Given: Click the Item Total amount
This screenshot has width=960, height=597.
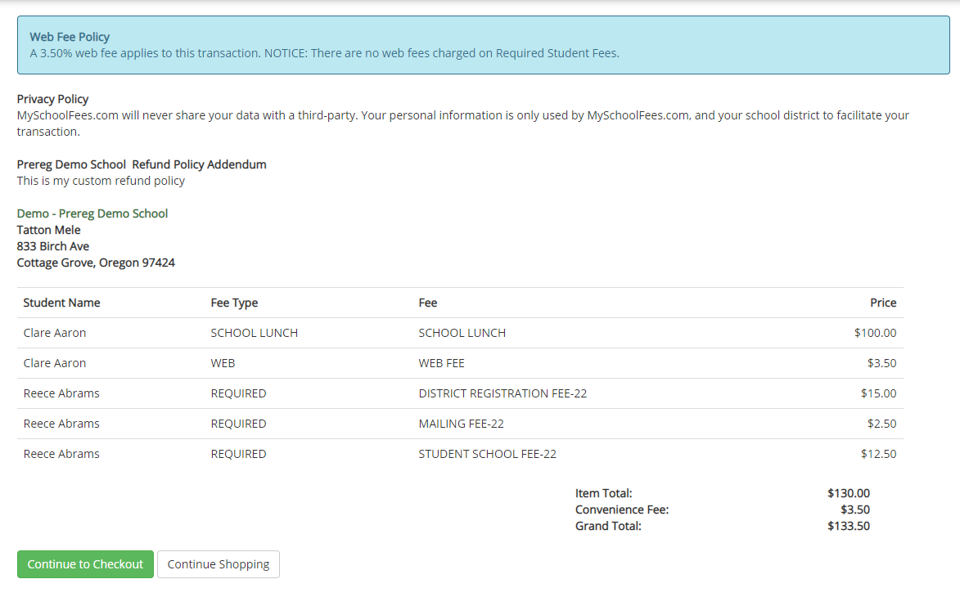Looking at the screenshot, I should 849,493.
